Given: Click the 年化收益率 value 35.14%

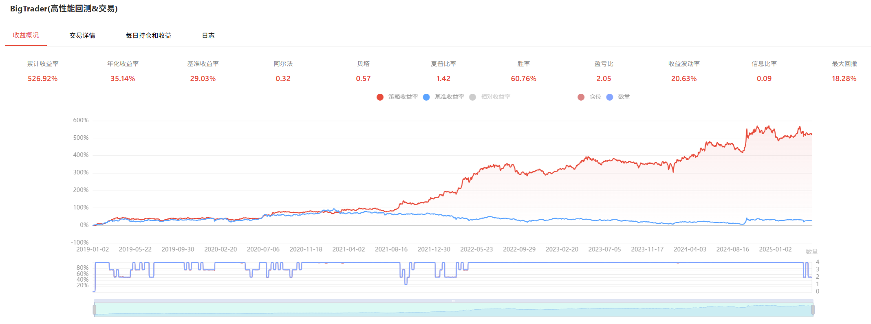Looking at the screenshot, I should click(123, 79).
